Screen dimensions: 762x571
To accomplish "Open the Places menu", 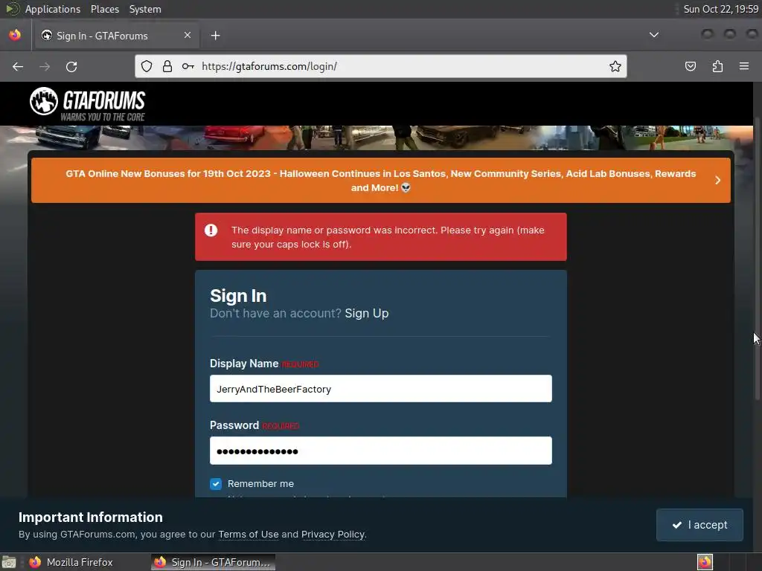I will [105, 9].
